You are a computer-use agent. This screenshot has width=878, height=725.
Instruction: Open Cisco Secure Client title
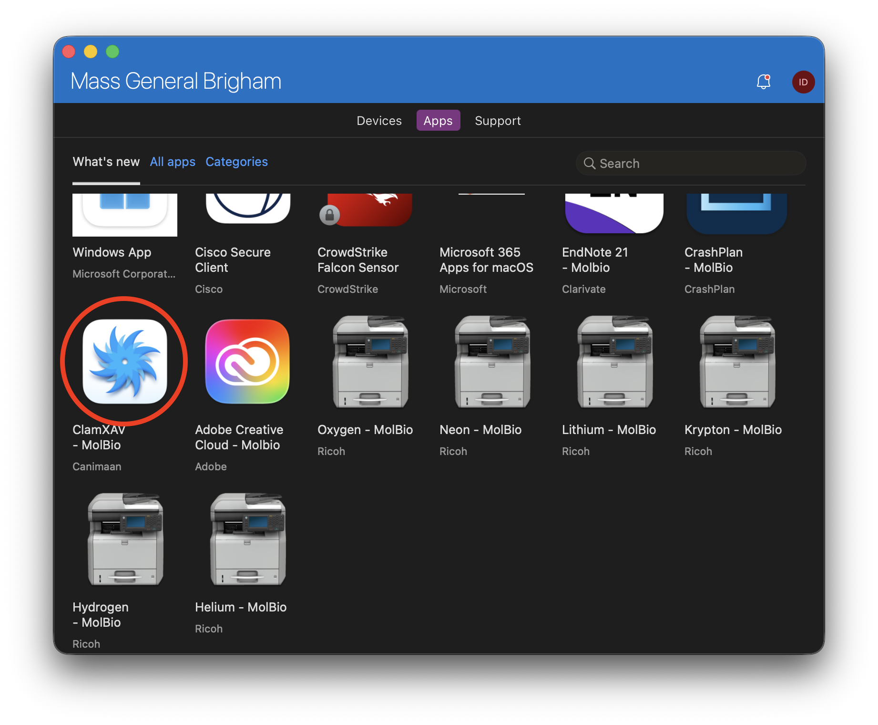(x=233, y=260)
